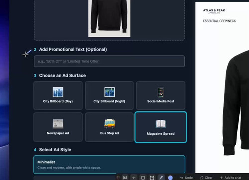
Task: Open the blue color swatch picker
Action: [170, 178]
